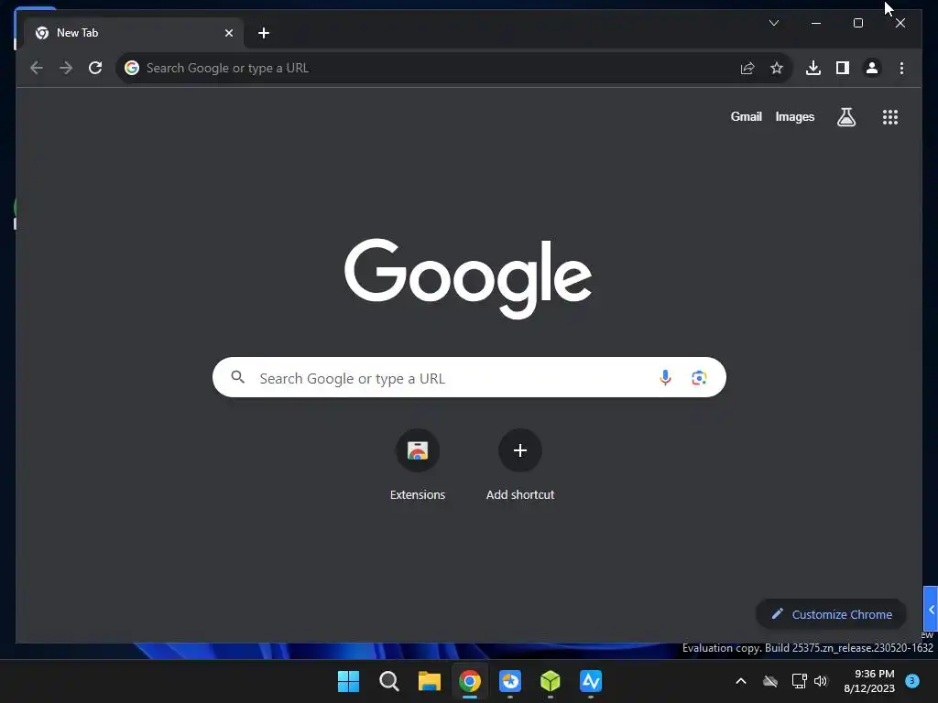This screenshot has height=703, width=938.
Task: Open the three-dot Chrome menu
Action: (x=901, y=68)
